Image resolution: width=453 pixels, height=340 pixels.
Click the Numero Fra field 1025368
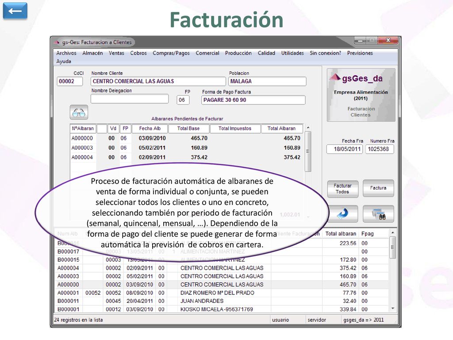(x=380, y=149)
